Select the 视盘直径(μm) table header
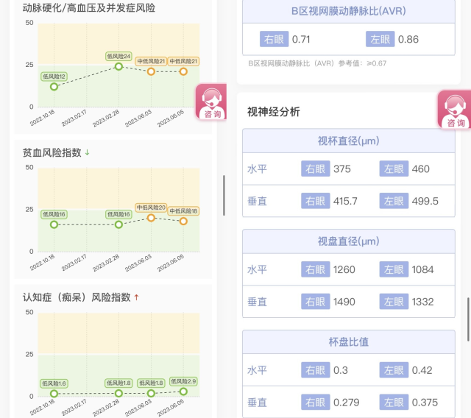This screenshot has width=471, height=418. coord(348,241)
